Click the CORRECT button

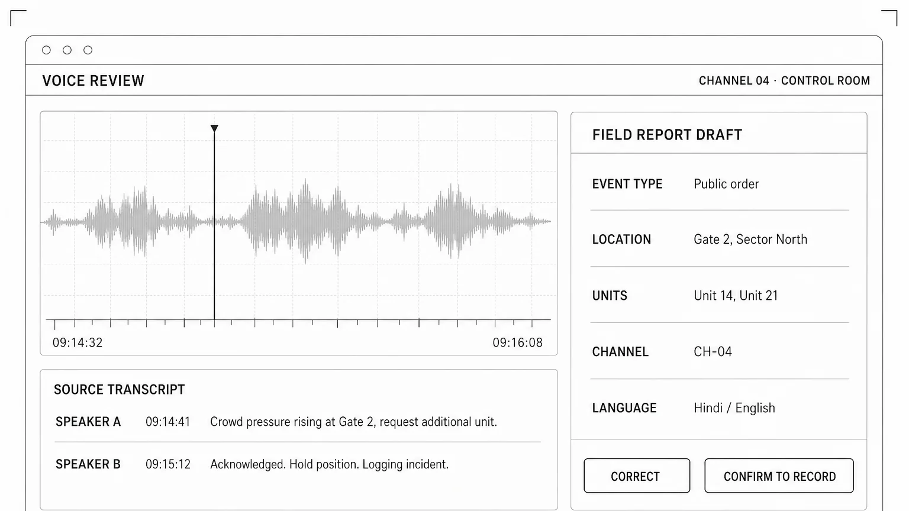tap(637, 476)
